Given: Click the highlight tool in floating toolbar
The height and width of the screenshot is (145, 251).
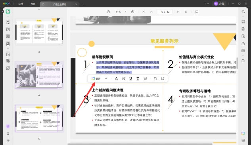Looking at the screenshot, I should 116,78.
